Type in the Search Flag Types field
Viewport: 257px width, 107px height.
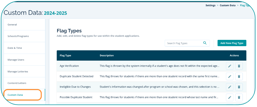[x=184, y=43]
